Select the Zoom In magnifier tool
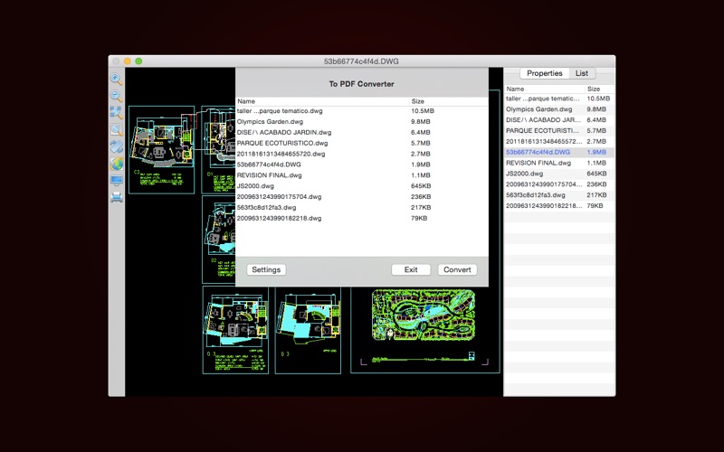This screenshot has width=724, height=452. click(x=117, y=79)
